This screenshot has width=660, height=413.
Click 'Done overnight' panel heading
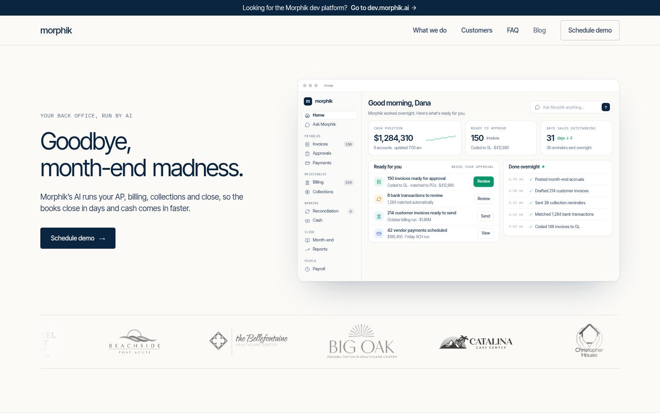point(524,167)
